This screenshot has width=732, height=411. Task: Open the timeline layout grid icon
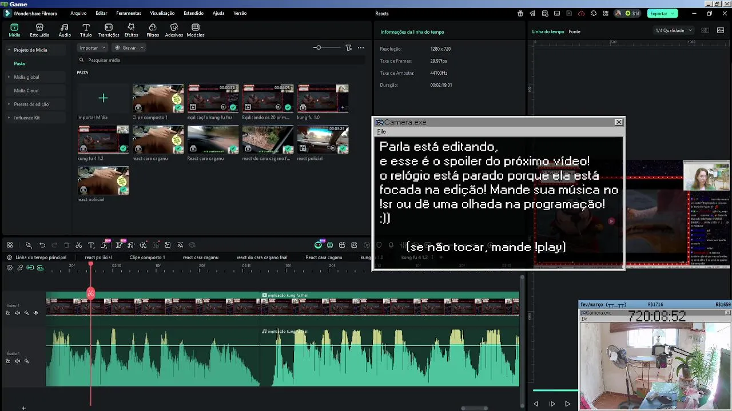click(x=10, y=245)
